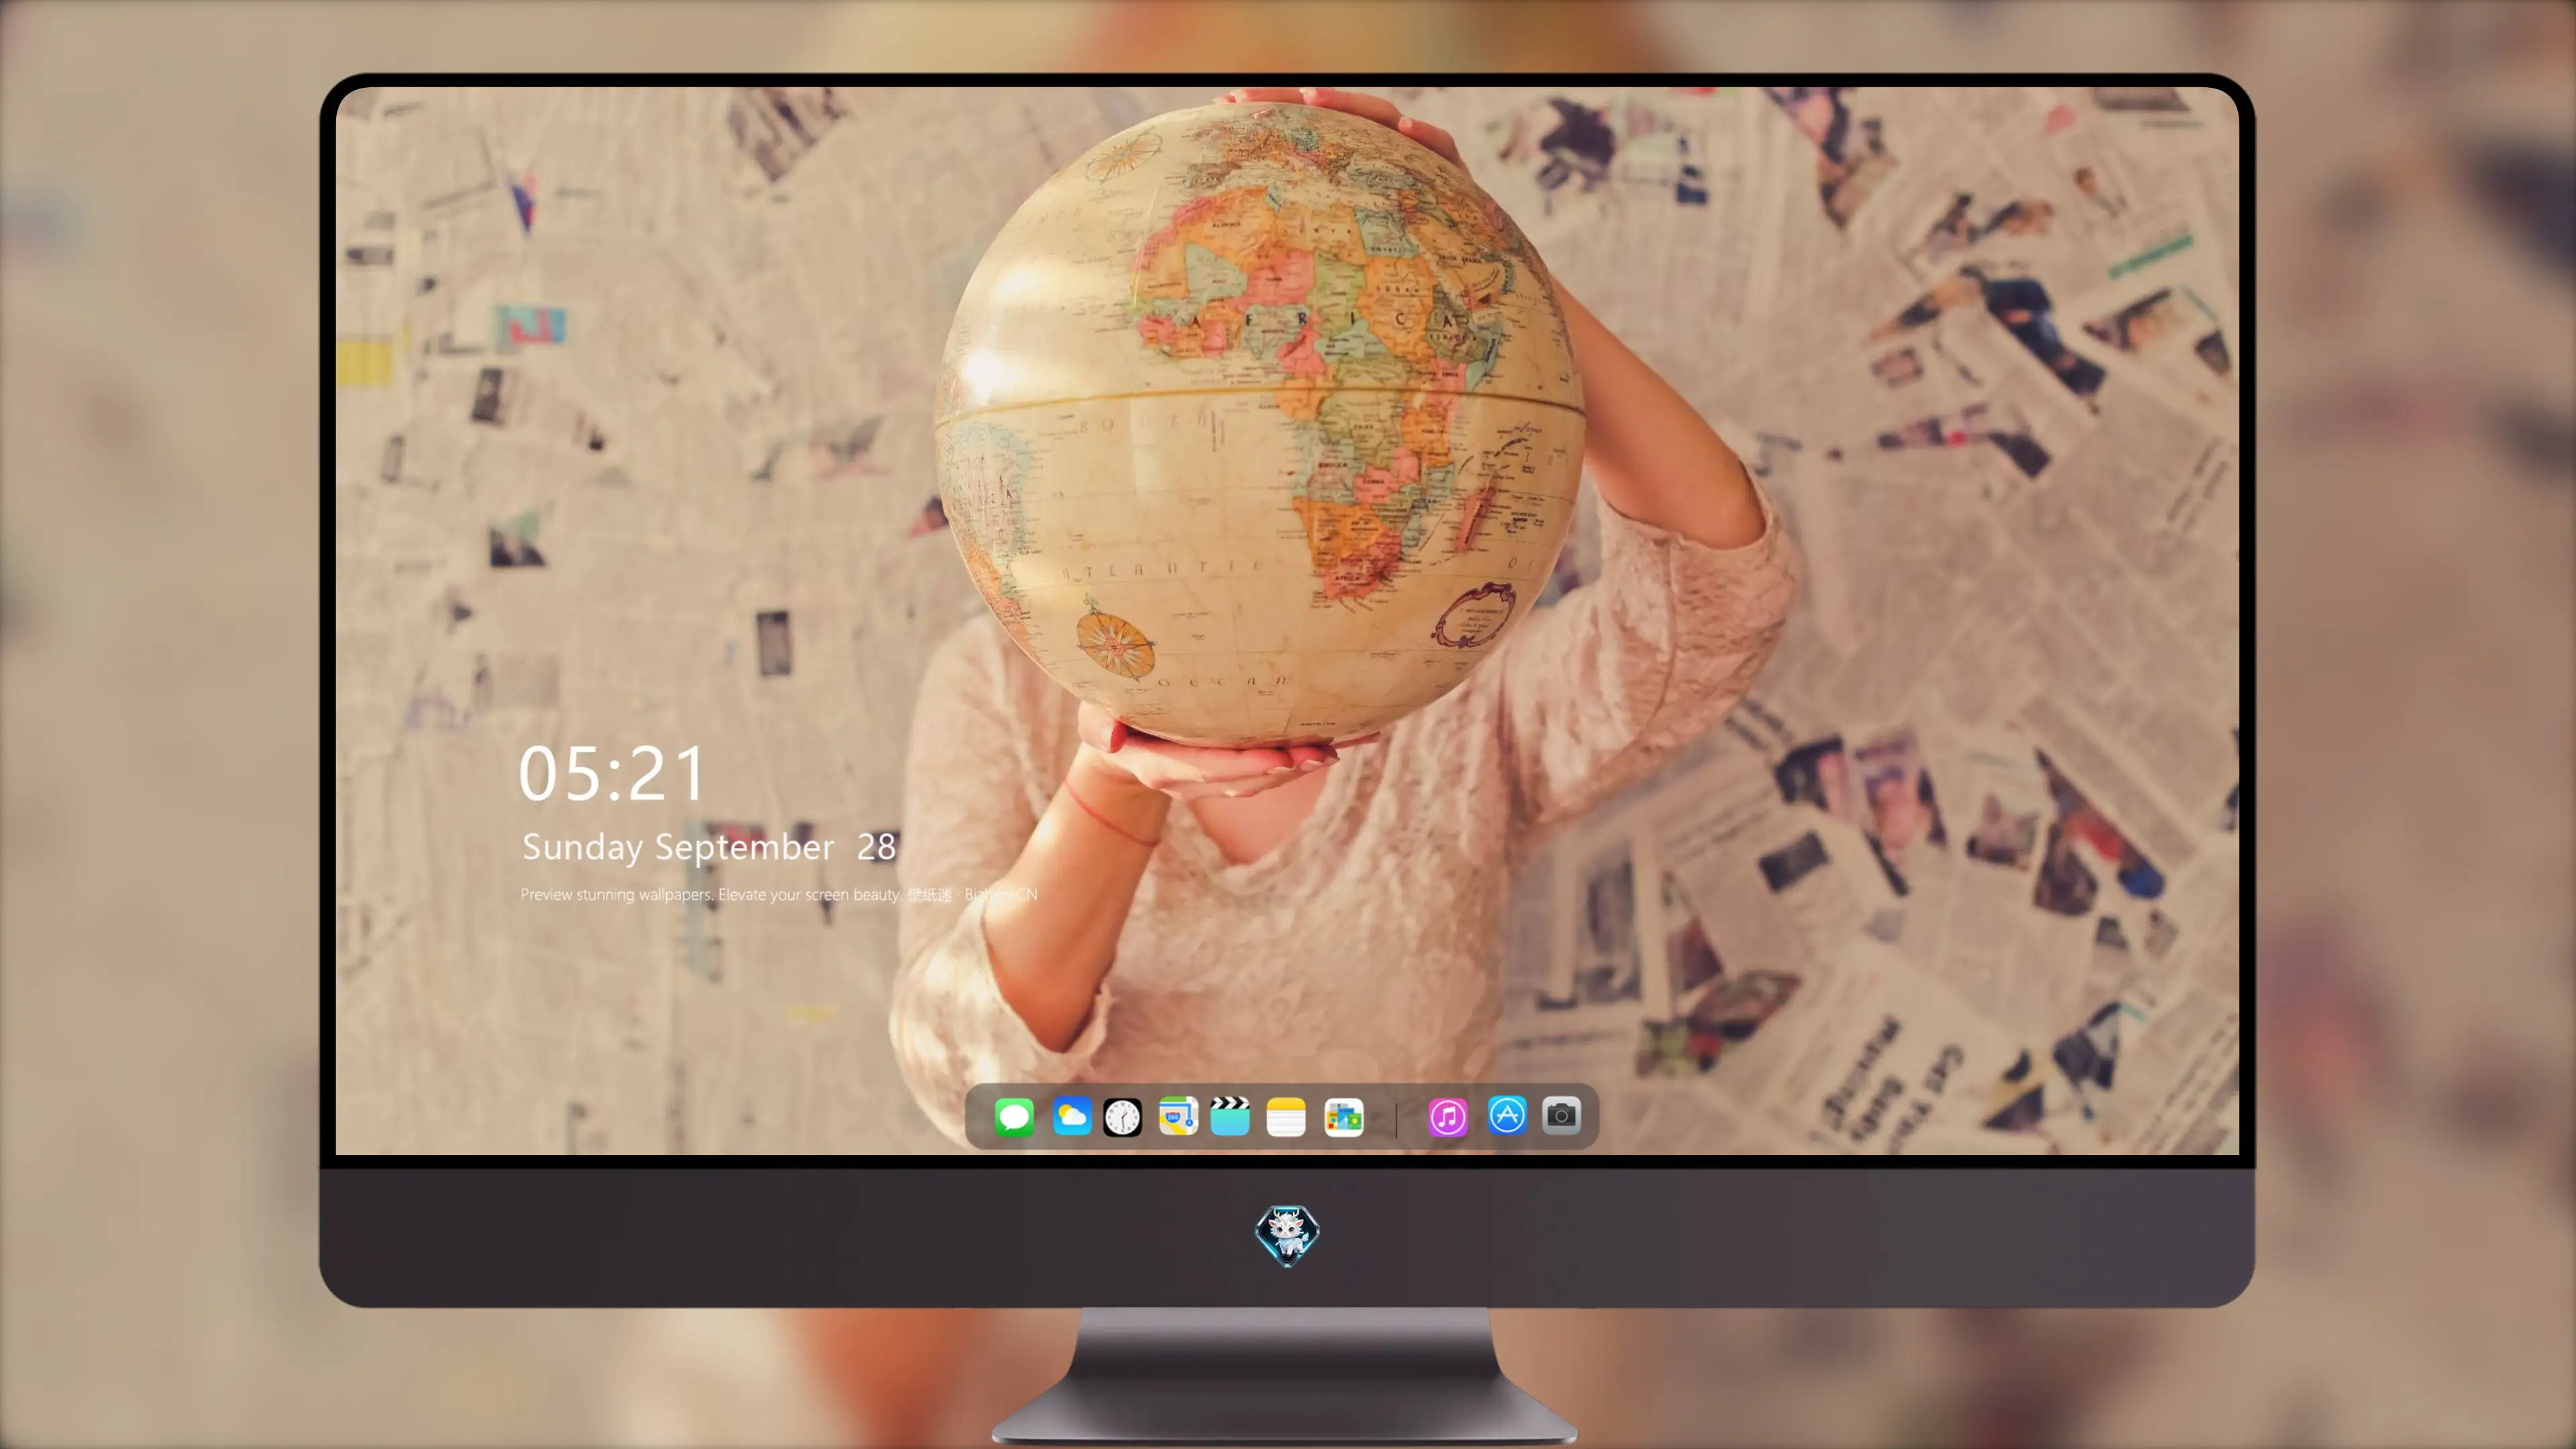The width and height of the screenshot is (2576, 1449).
Task: Open the Clock app in the dock
Action: [x=1122, y=1116]
